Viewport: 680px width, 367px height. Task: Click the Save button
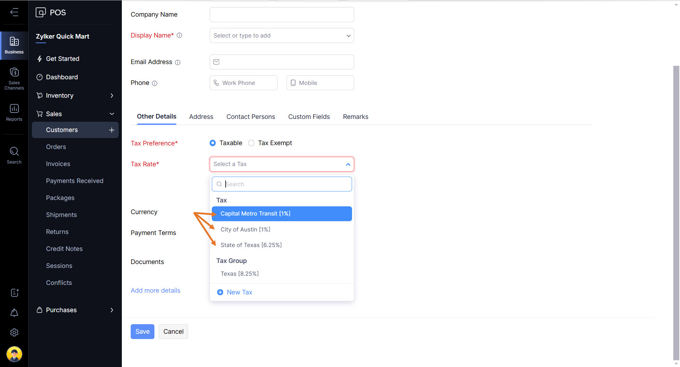[142, 332]
